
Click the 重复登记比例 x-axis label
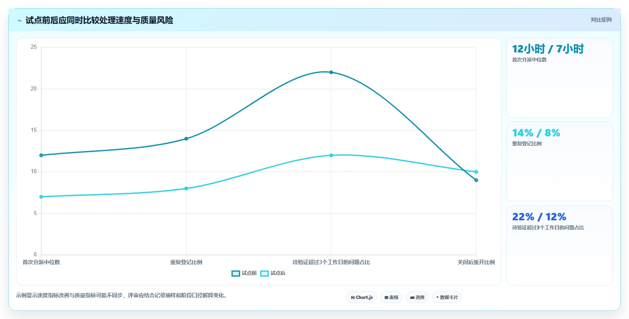186,262
